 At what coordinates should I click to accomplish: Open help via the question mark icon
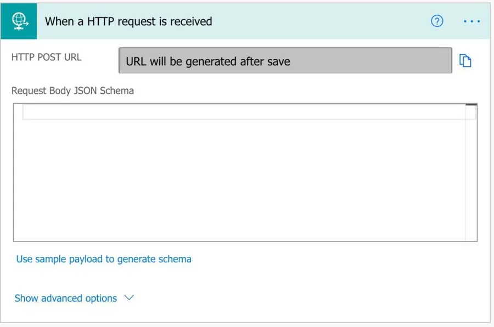pyautogui.click(x=437, y=21)
